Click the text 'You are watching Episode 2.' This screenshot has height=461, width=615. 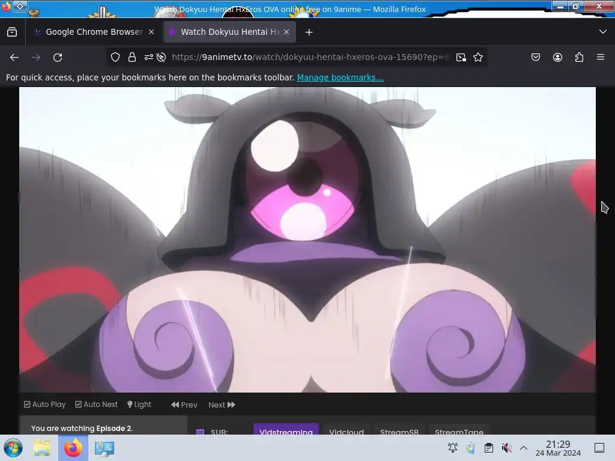82,428
